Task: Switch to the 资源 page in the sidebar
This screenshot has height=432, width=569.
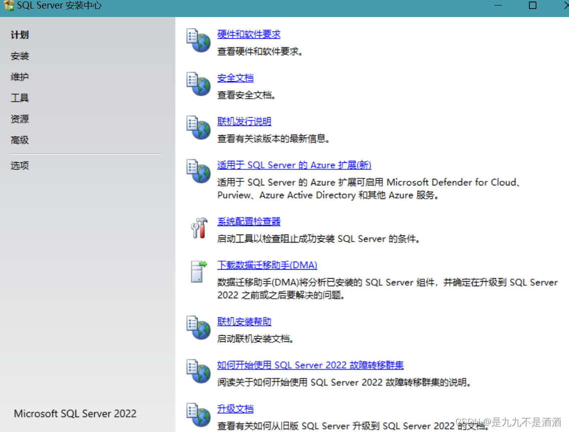Action: pos(20,119)
